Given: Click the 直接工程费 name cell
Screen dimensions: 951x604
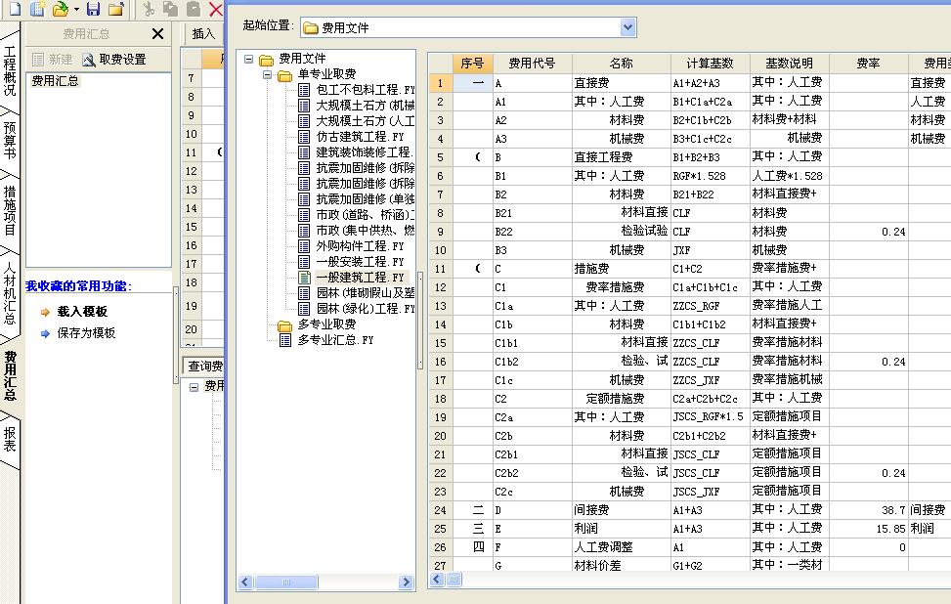Looking at the screenshot, I should [x=621, y=157].
